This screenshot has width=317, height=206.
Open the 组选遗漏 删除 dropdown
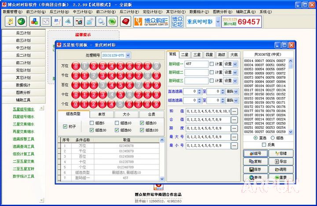tap(236, 100)
